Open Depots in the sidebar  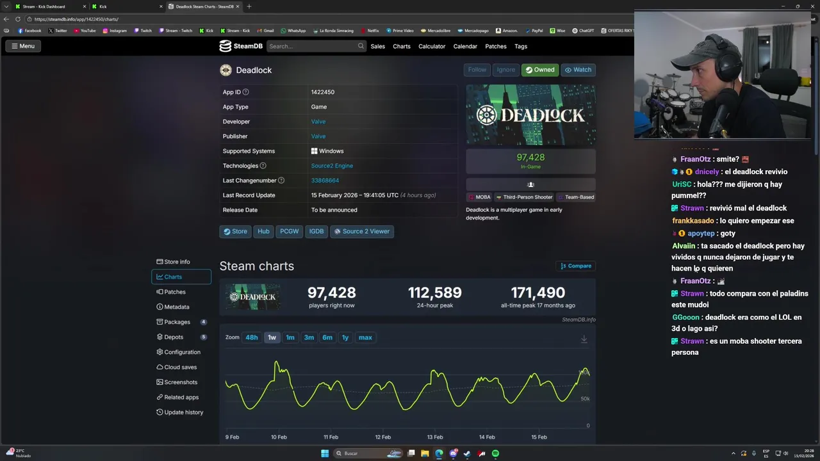point(181,337)
